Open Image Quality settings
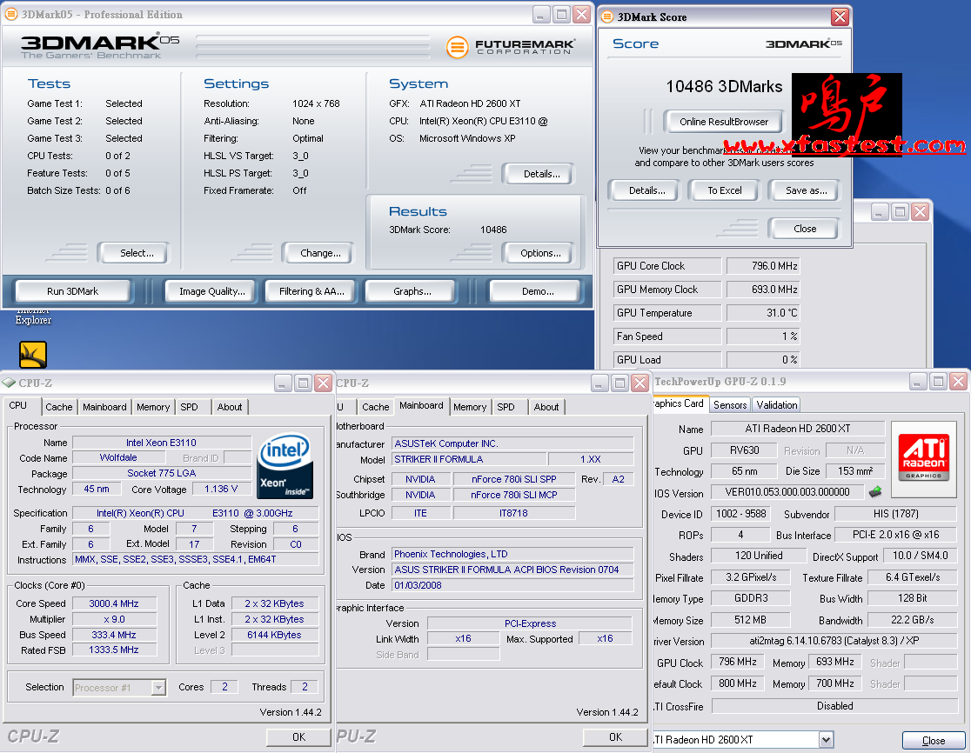Screen dimensions: 971x753 (x=211, y=291)
